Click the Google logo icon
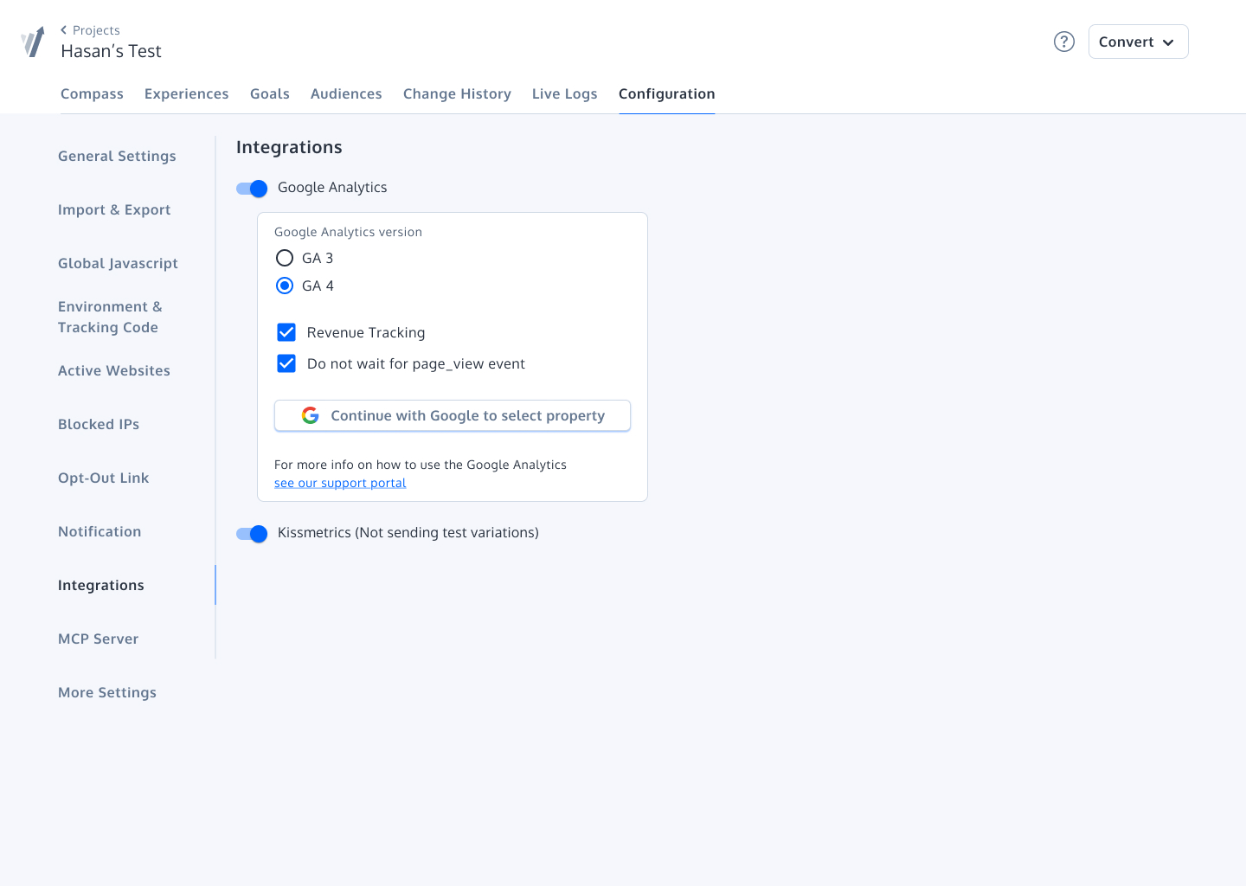Viewport: 1246px width, 886px height. pos(310,415)
